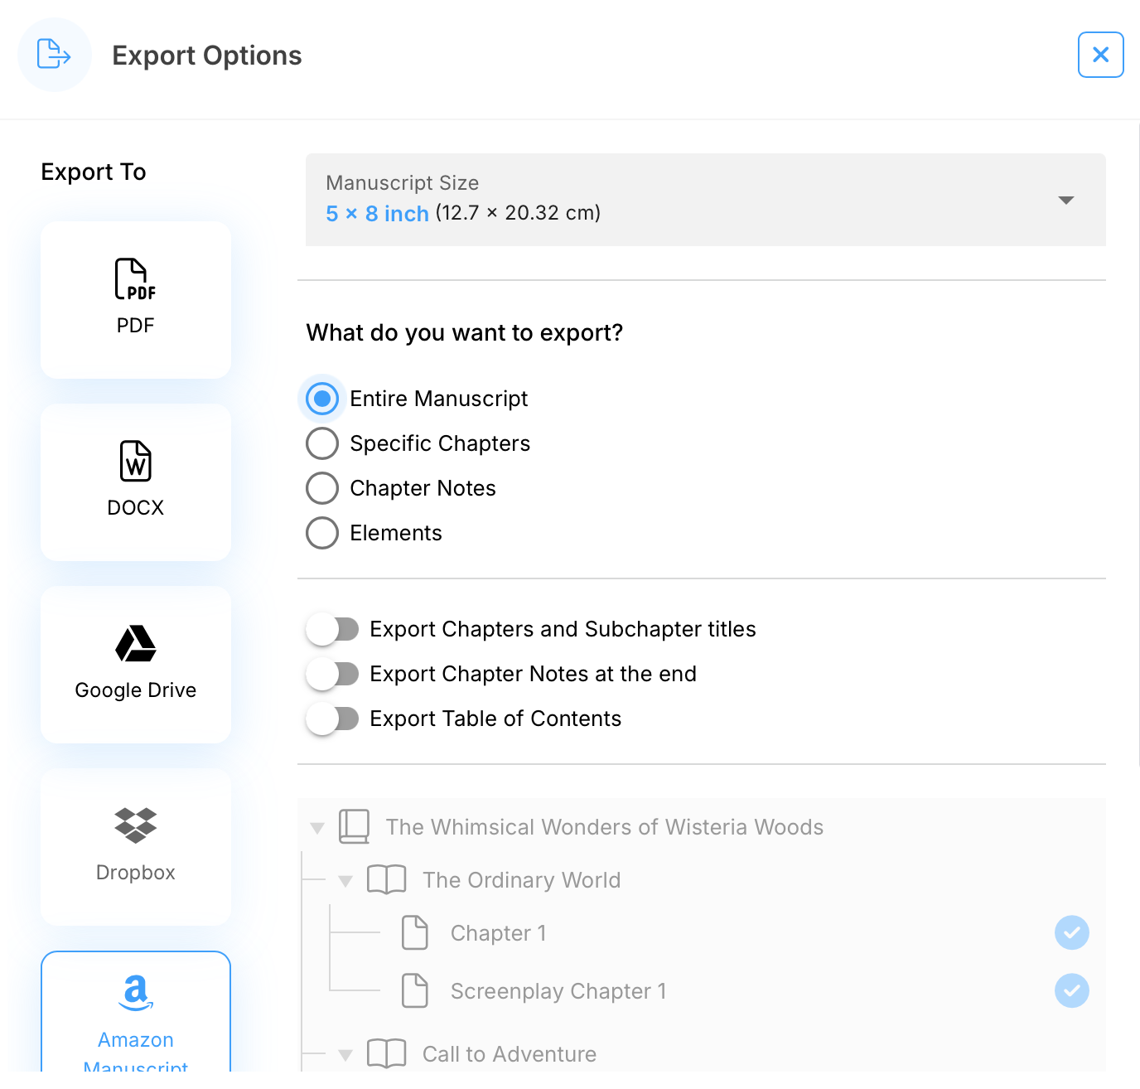Collapse The Whimsical Wonders of Wisteria Woods
The height and width of the screenshot is (1089, 1140).
point(316,828)
